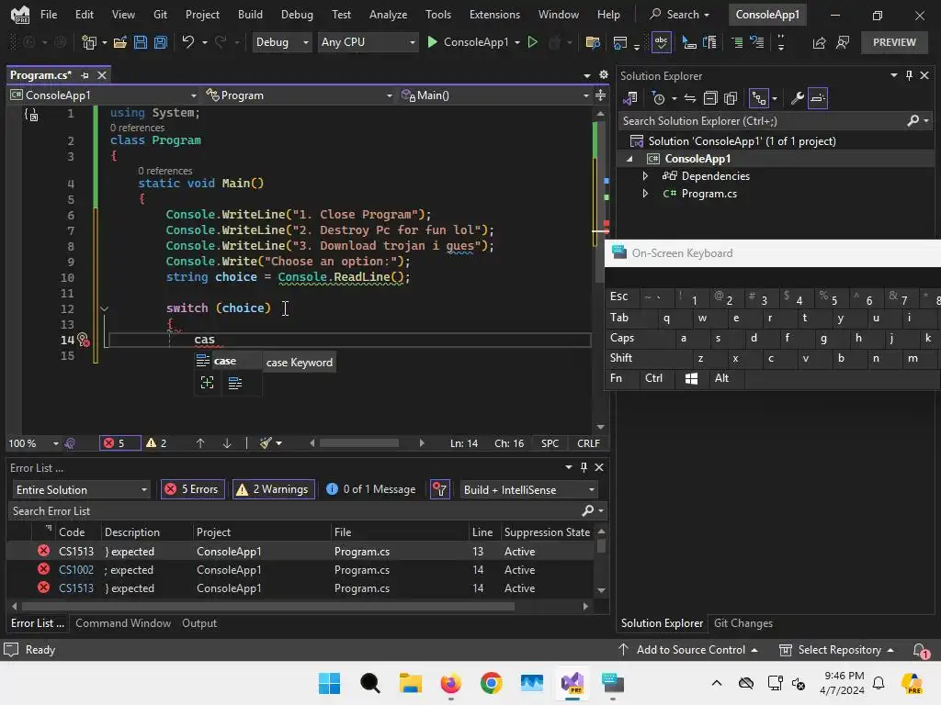Click the Error List clear filter icon
Image resolution: width=941 pixels, height=705 pixels.
click(440, 490)
